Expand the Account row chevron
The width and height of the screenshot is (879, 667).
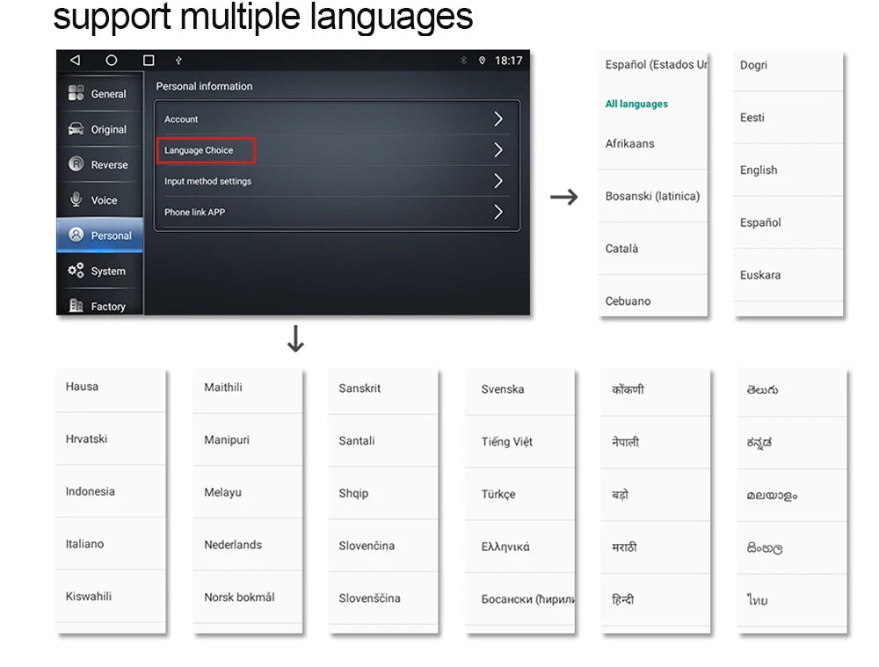point(498,119)
